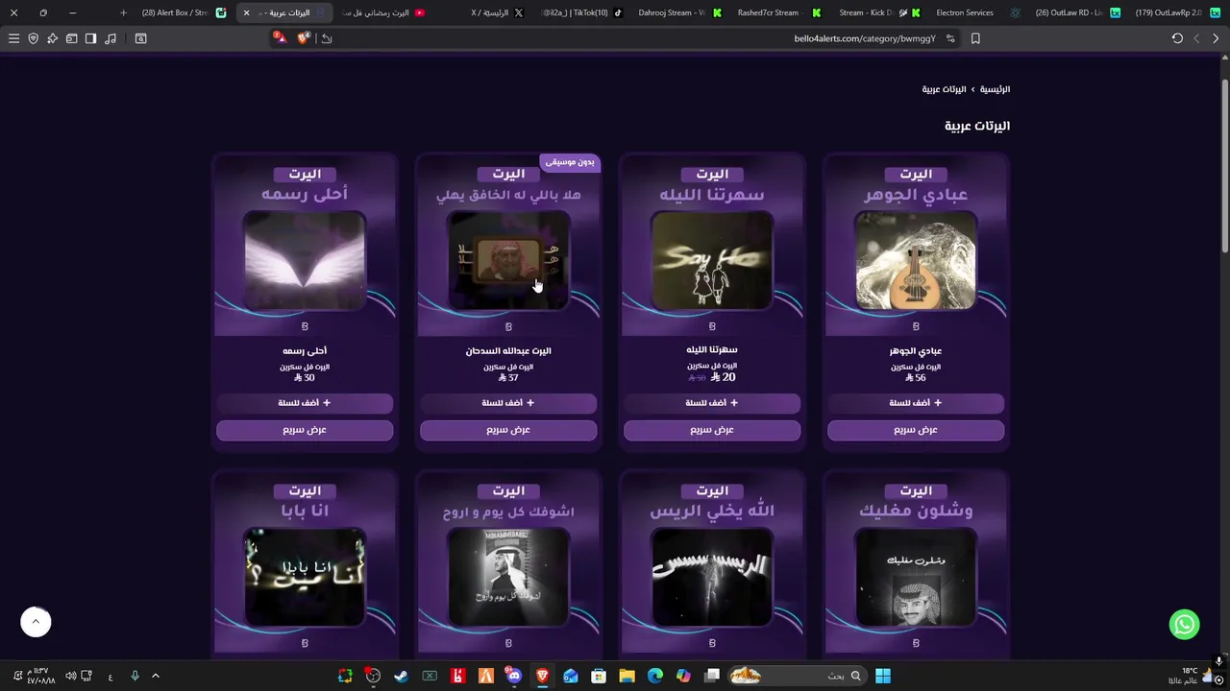
Task: Switch to the Alert Box / Streamlabs tab
Action: pyautogui.click(x=183, y=12)
